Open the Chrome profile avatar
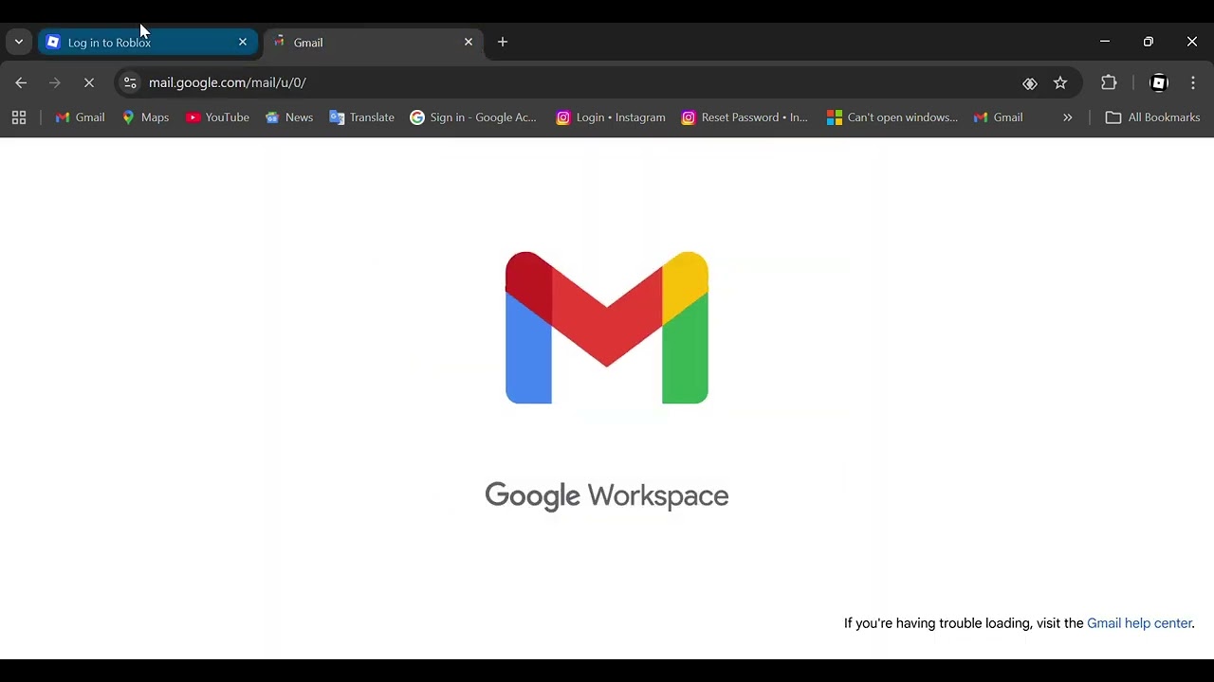Viewport: 1214px width, 682px height. [x=1159, y=83]
